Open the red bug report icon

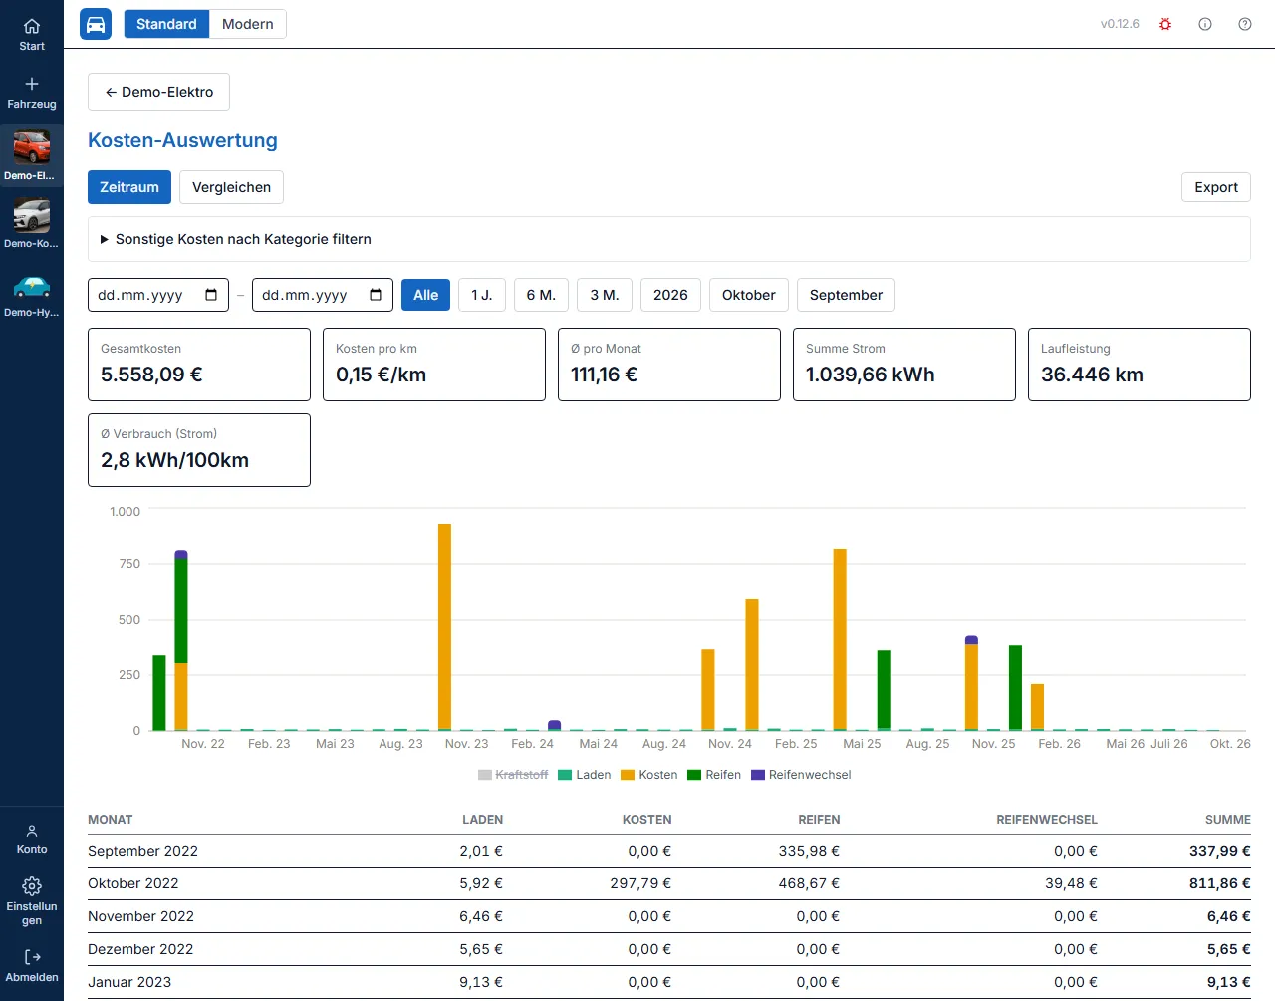click(1165, 24)
